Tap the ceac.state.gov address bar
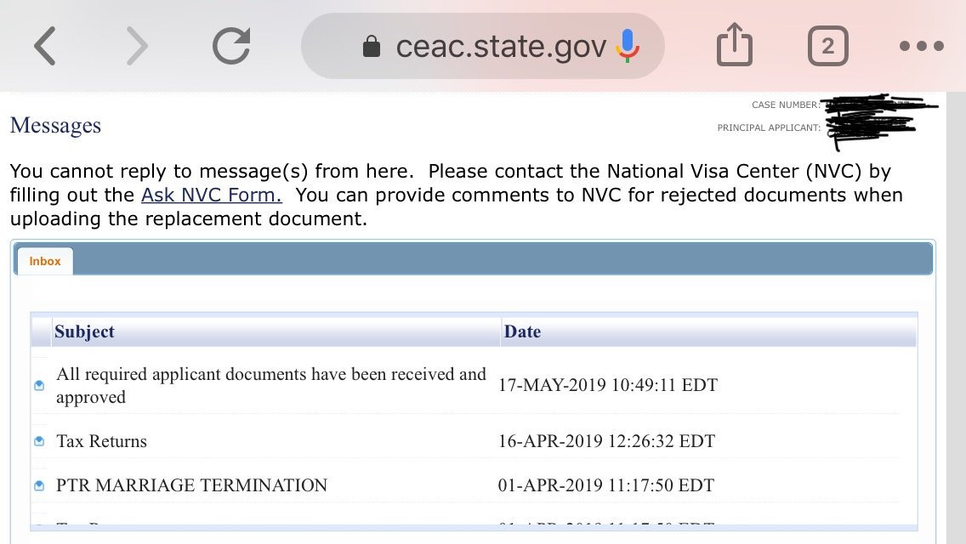 point(483,46)
